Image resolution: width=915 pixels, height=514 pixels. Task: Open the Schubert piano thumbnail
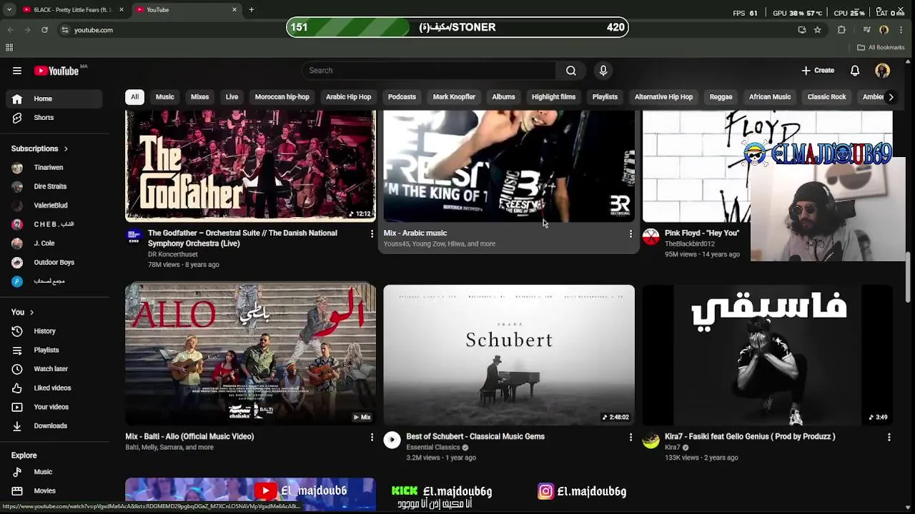click(x=509, y=355)
